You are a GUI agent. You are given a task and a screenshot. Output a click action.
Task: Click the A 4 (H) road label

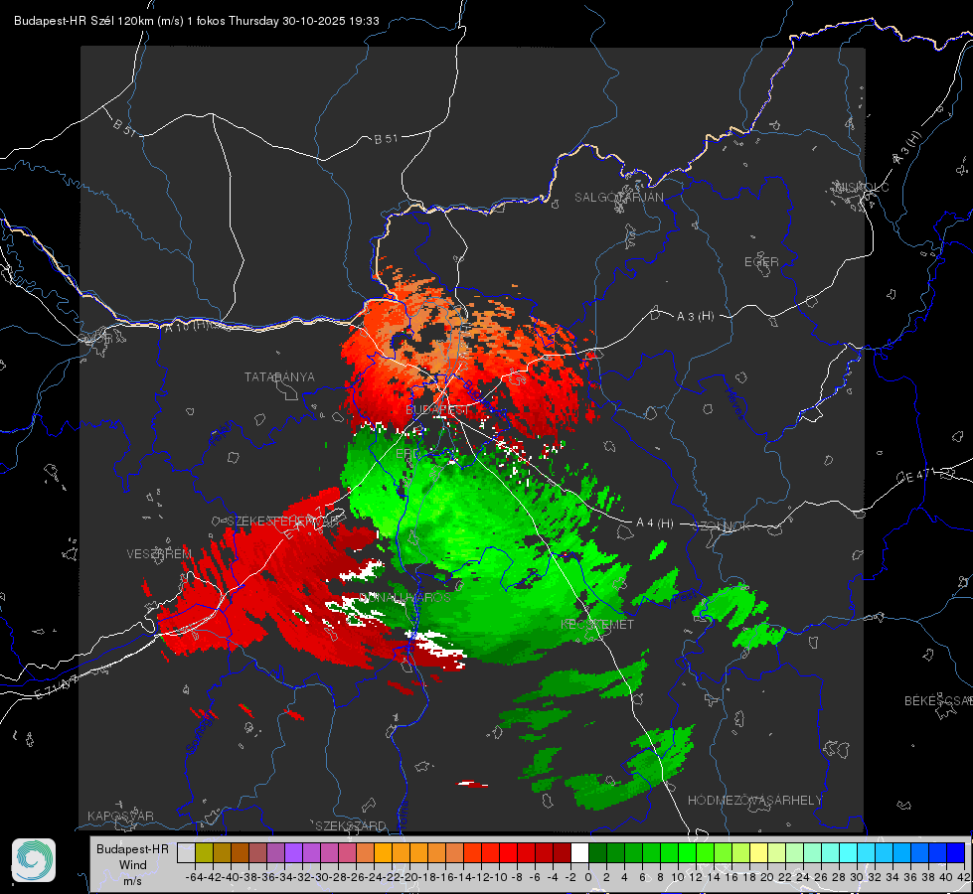655,523
